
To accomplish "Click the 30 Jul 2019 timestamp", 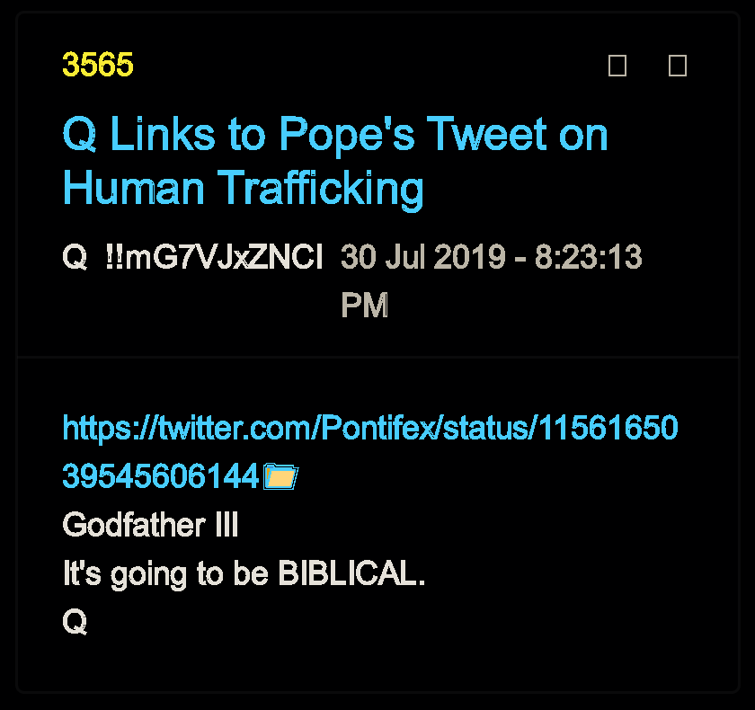I will 424,258.
